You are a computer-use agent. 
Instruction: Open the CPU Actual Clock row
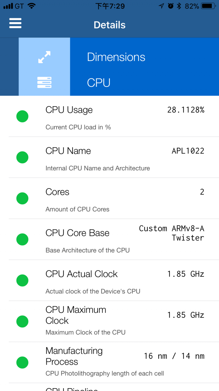pyautogui.click(x=114, y=280)
